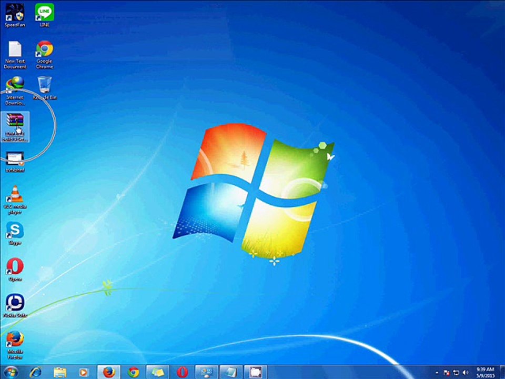
Task: Launch Opera desktop shortcut
Action: coord(15,270)
